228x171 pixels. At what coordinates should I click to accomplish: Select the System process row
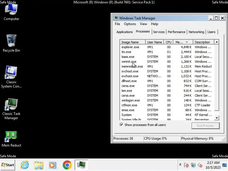[x=167, y=115]
